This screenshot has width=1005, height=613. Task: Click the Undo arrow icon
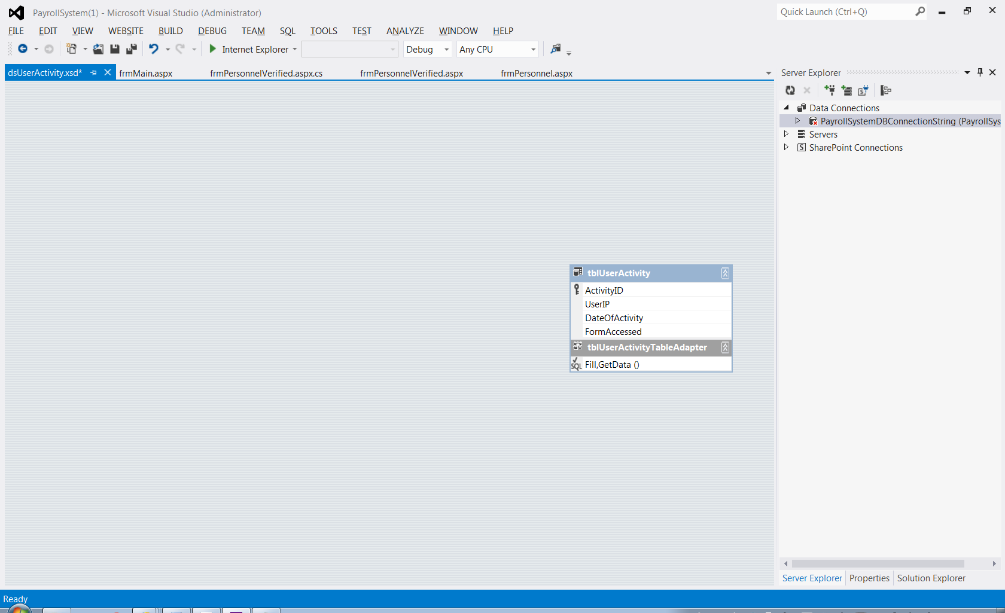pos(154,49)
